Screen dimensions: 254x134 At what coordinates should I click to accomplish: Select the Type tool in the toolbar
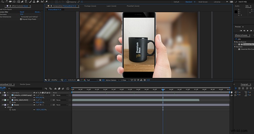point(26,2)
